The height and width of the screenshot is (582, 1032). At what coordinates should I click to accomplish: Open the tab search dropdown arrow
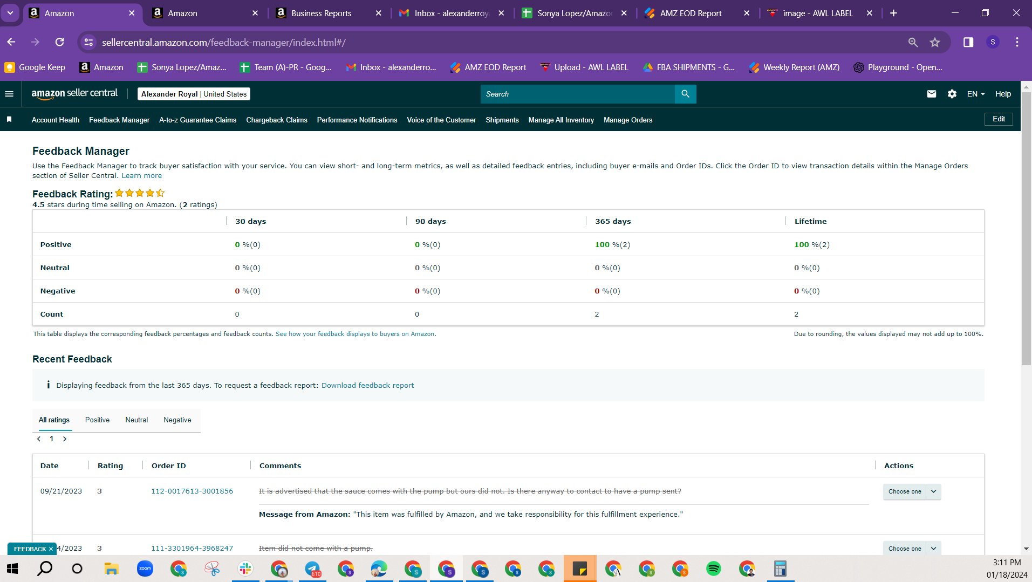click(10, 13)
